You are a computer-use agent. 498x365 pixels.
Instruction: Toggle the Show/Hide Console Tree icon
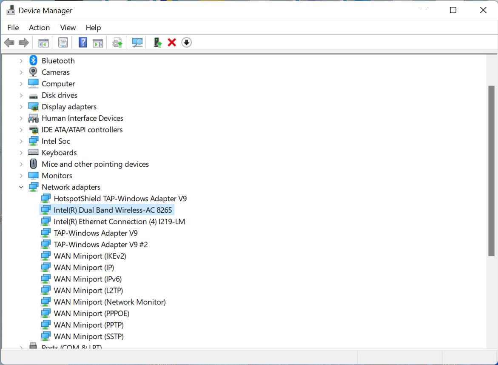[x=43, y=43]
